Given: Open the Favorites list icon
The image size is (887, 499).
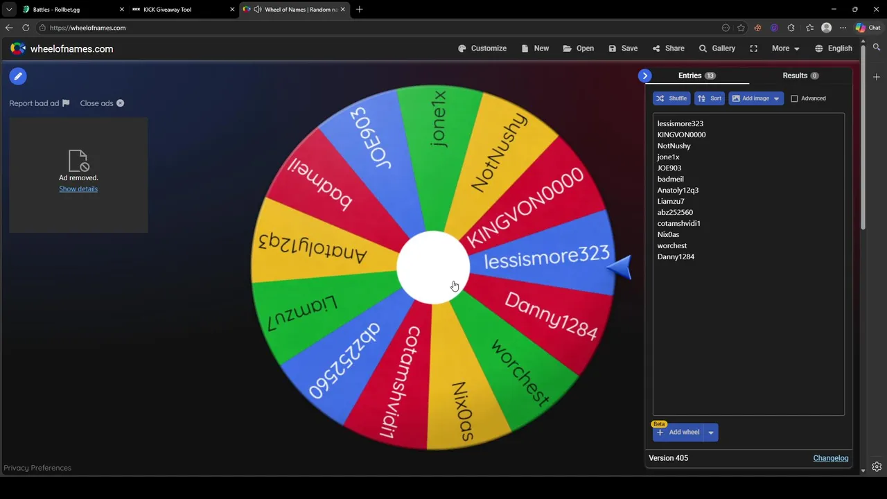Looking at the screenshot, I should pyautogui.click(x=809, y=28).
